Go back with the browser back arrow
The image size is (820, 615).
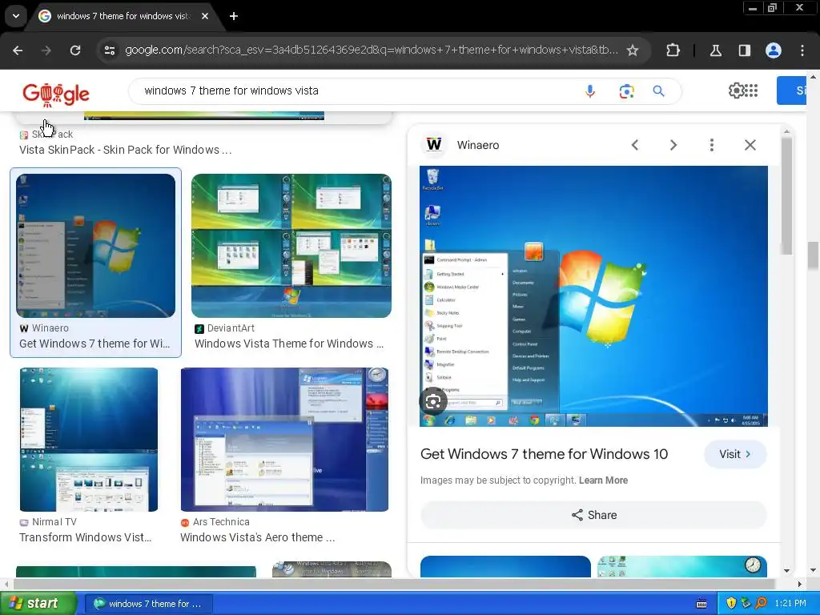point(18,50)
